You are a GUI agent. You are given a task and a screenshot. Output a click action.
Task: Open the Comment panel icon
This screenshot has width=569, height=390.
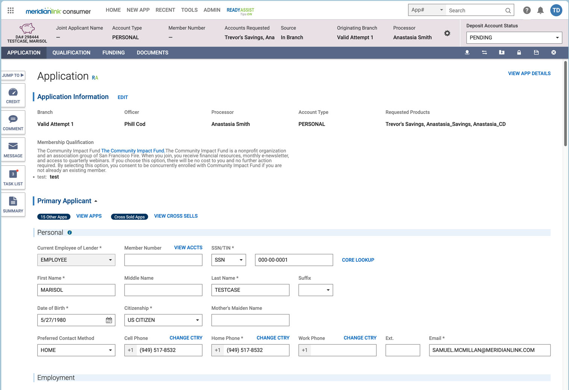tap(13, 122)
